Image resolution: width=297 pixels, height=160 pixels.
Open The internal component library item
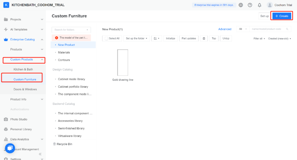[75, 113]
